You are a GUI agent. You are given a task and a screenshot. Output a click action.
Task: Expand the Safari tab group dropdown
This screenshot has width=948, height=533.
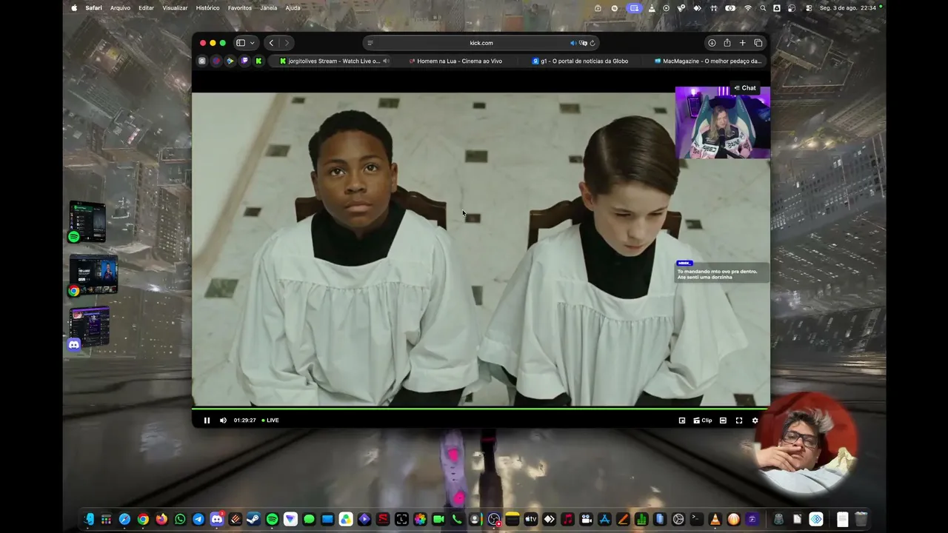tap(252, 43)
